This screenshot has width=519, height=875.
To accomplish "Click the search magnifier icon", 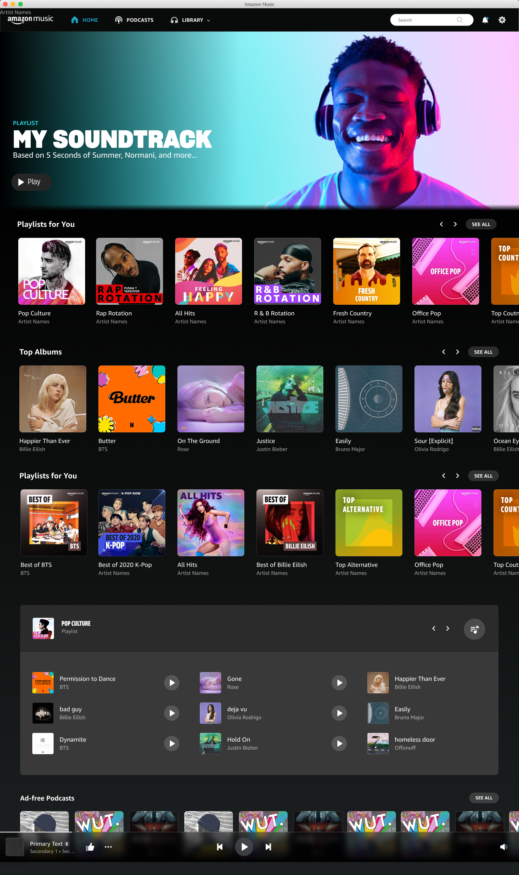I will (460, 20).
